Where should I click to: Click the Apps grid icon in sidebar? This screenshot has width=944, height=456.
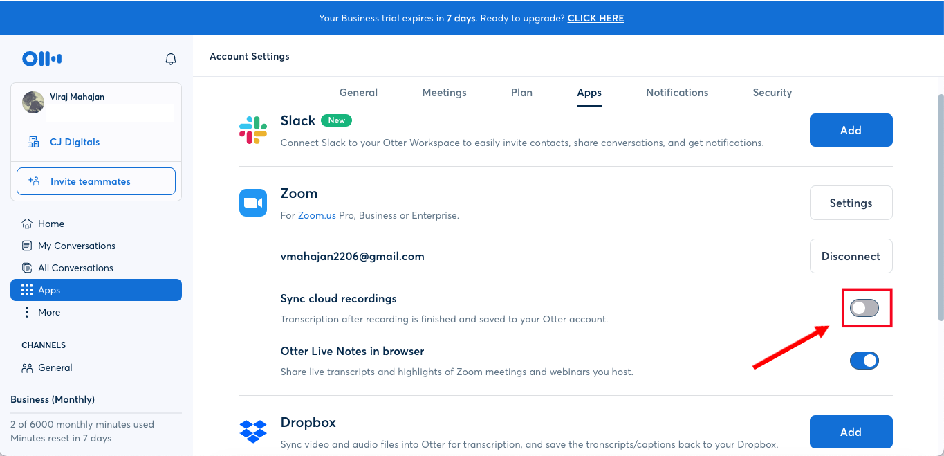point(27,290)
